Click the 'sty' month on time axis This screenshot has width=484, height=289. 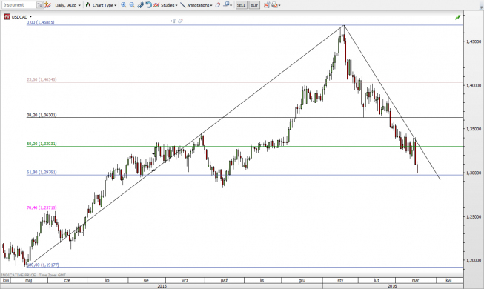340,280
